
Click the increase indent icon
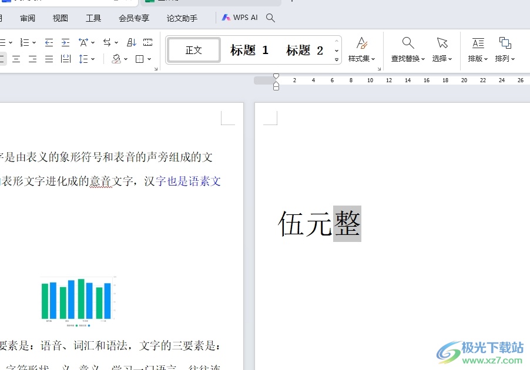pyautogui.click(x=65, y=42)
